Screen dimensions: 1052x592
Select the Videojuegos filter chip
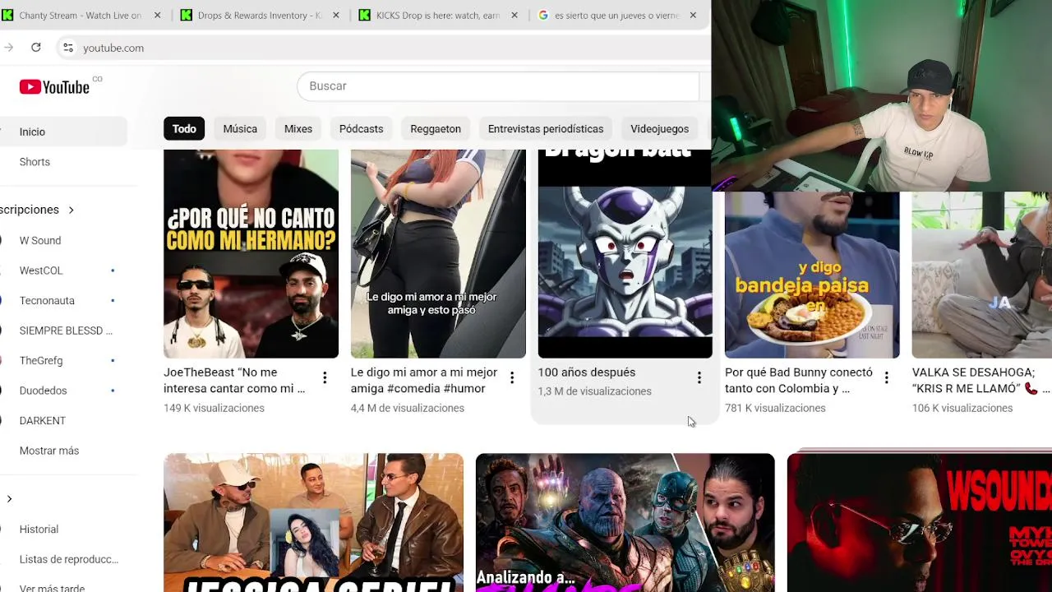click(x=659, y=129)
